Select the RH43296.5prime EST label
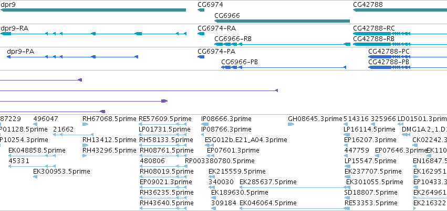The image size is (447, 211). click(110, 150)
